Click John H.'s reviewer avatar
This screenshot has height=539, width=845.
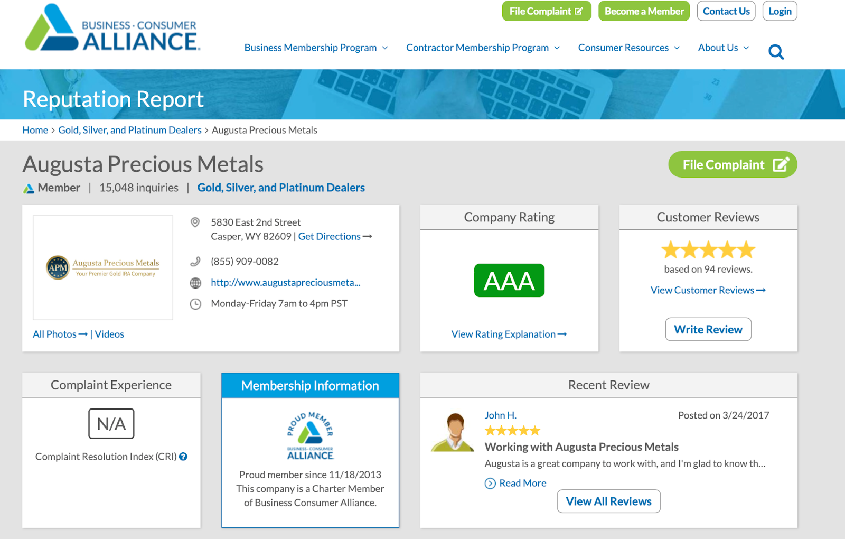click(453, 432)
